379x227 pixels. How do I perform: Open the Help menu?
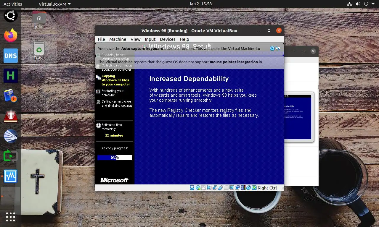[184, 39]
